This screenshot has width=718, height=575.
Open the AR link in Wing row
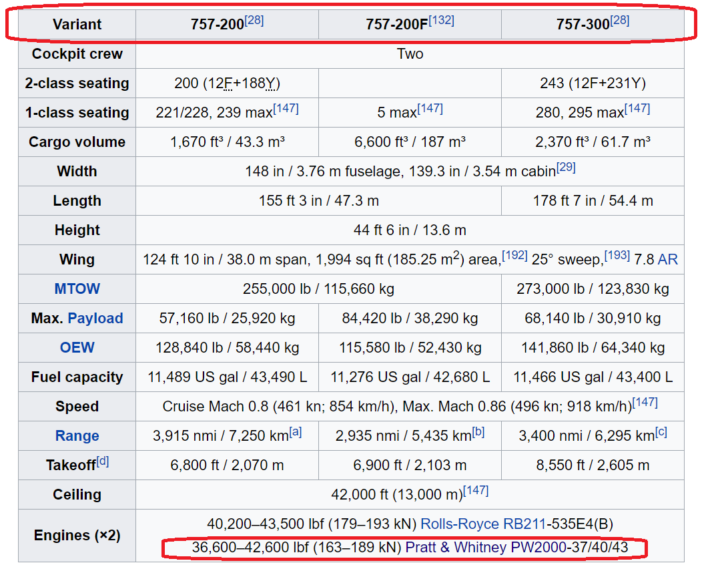pos(668,259)
